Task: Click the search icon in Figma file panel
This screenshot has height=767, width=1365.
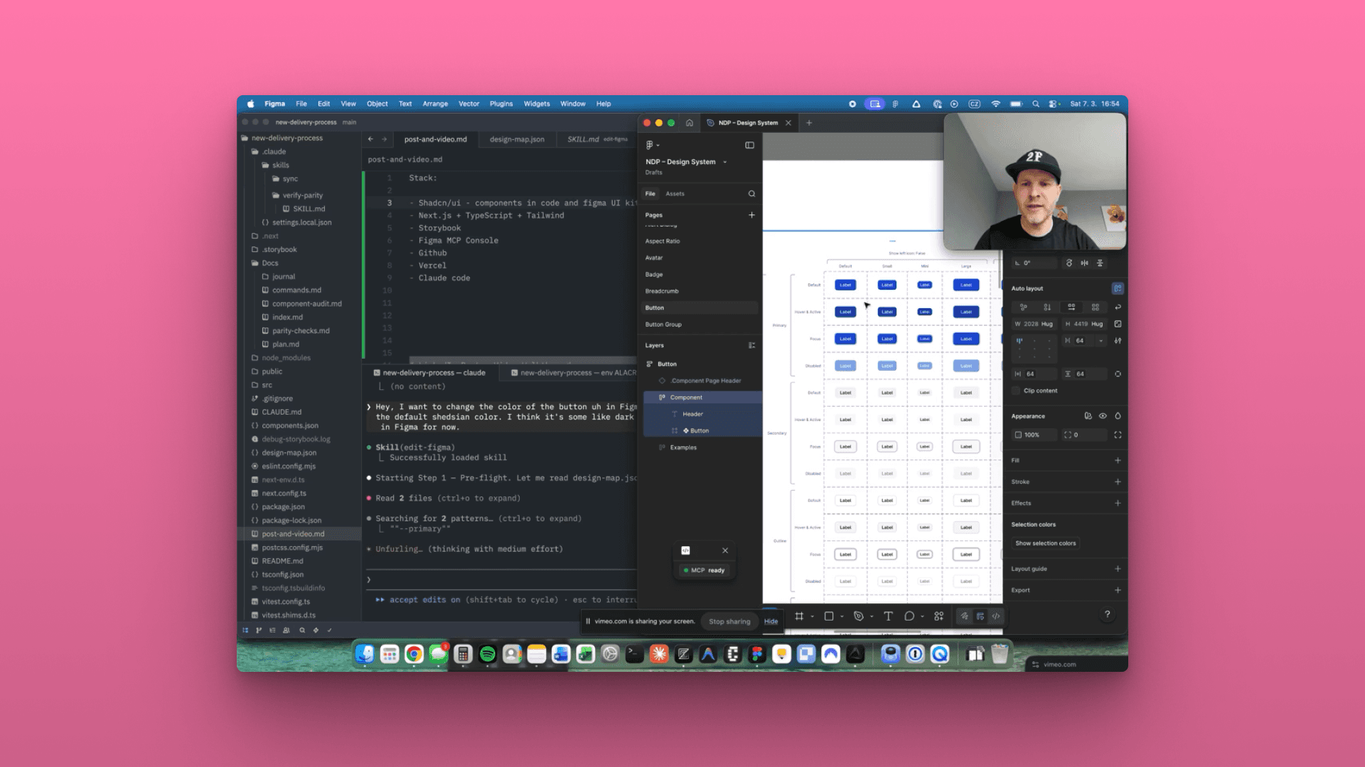Action: [x=751, y=194]
